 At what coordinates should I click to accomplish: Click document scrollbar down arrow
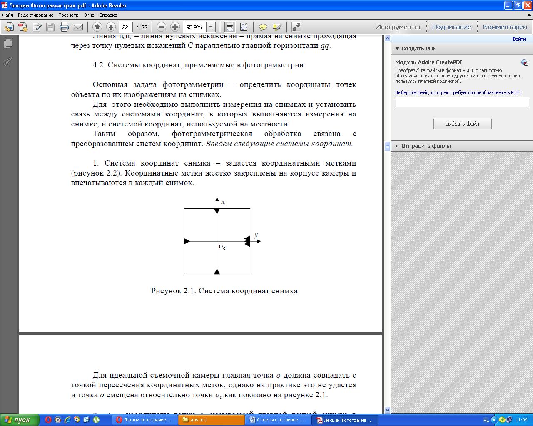tap(387, 410)
